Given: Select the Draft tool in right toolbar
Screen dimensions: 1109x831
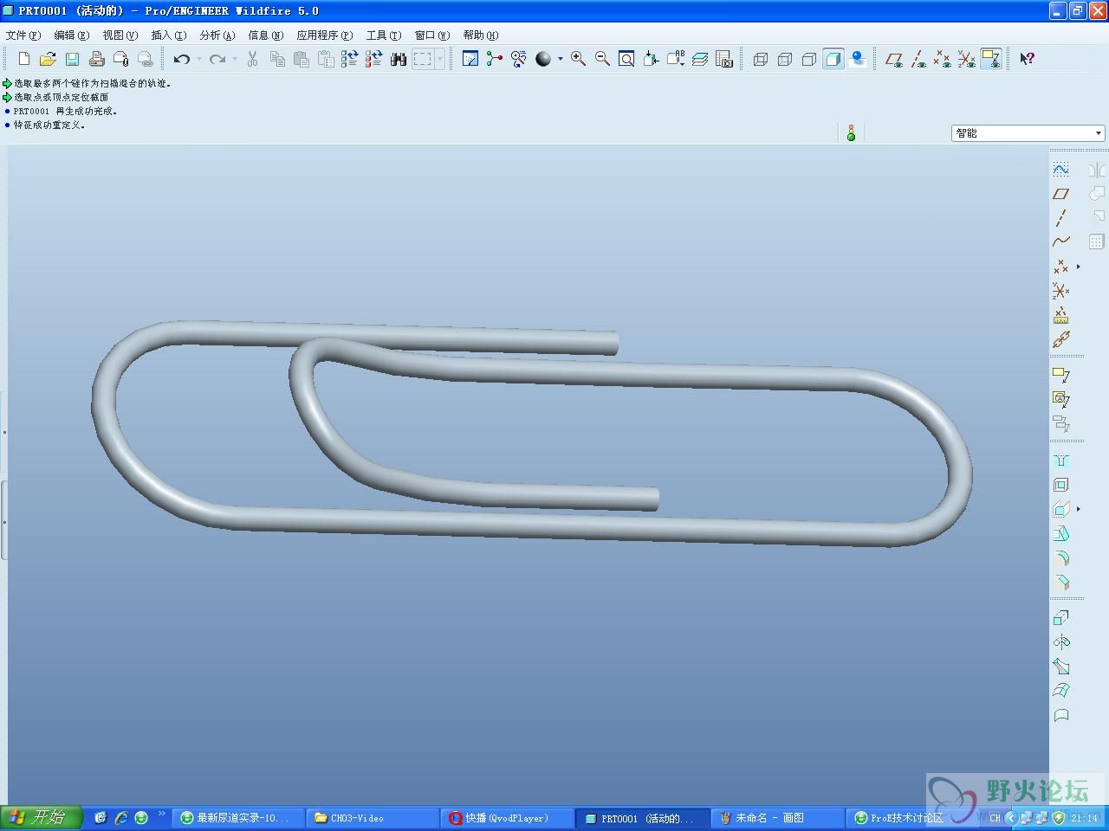Looking at the screenshot, I should (x=1061, y=533).
